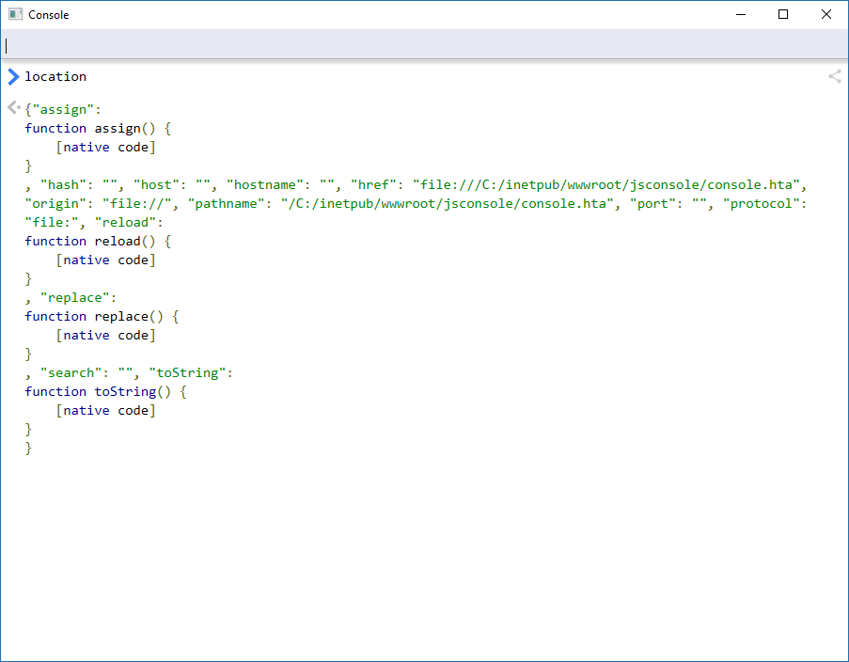Click the Console application icon in titlebar
This screenshot has width=849, height=662.
[13, 14]
